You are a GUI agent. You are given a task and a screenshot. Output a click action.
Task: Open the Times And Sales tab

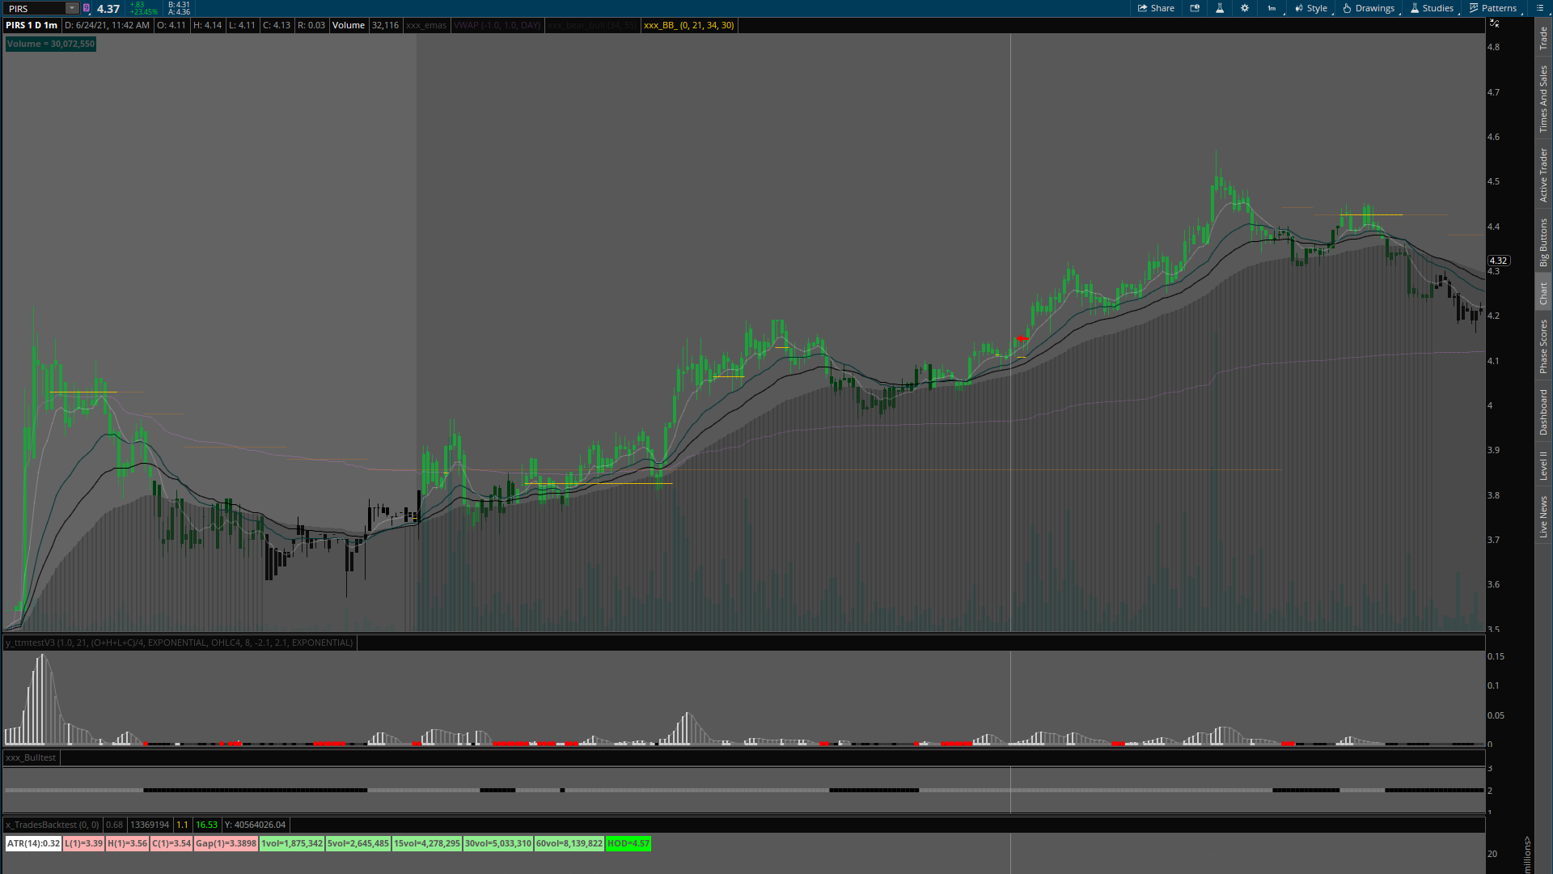(1543, 99)
